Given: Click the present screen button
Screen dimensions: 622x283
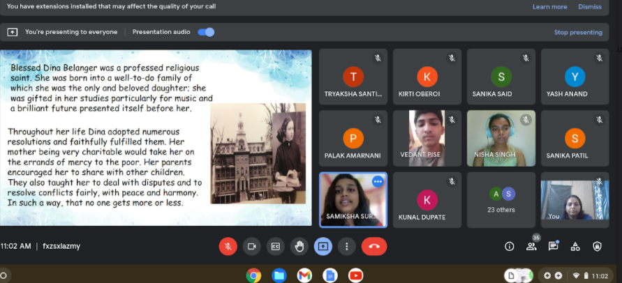Looking at the screenshot, I should pos(323,246).
